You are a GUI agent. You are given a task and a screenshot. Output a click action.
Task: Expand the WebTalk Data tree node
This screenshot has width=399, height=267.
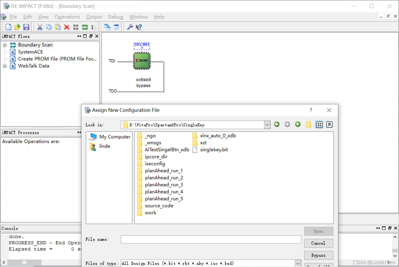click(5, 66)
